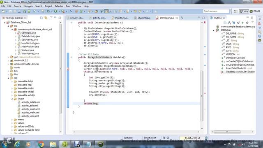
Task: Expand the Android 4.2.2 library node
Action: click(8, 60)
